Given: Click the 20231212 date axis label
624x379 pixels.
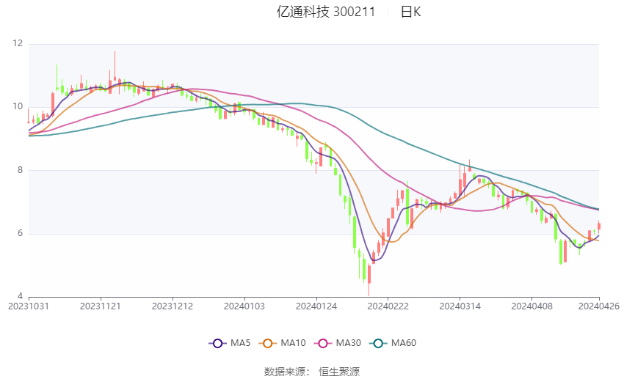Looking at the screenshot, I should (x=173, y=306).
